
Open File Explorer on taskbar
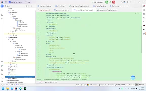[x=8, y=89]
